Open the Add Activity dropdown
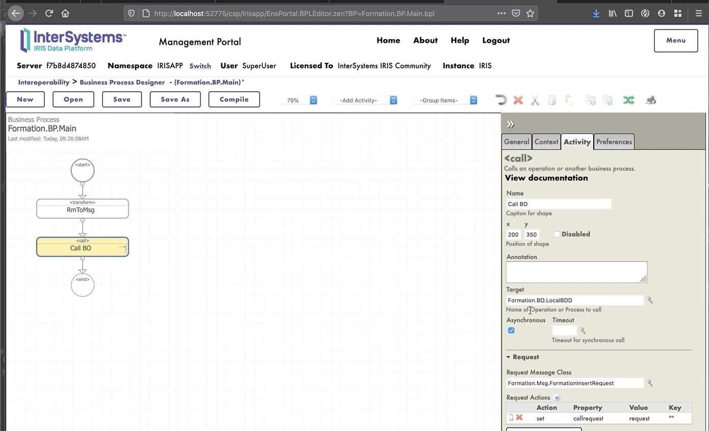Screen dimensions: 709x431 click(x=365, y=100)
